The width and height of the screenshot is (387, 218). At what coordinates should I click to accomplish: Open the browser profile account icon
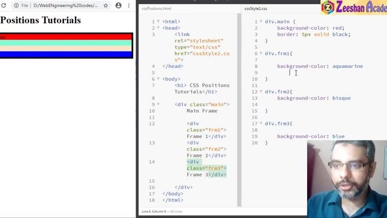[x=119, y=5]
